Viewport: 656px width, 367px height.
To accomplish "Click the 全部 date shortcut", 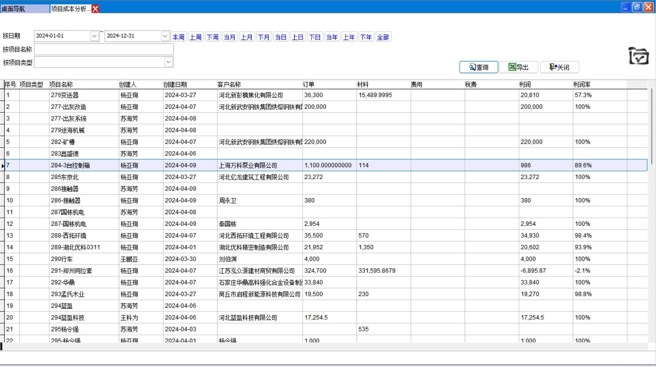I will coord(383,37).
